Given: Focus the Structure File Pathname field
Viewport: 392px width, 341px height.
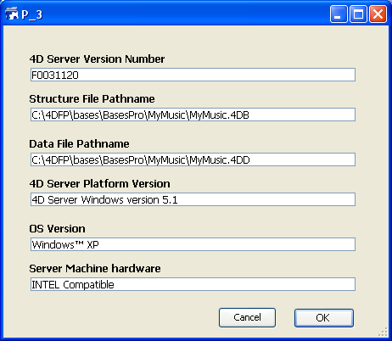Looking at the screenshot, I should [193, 115].
